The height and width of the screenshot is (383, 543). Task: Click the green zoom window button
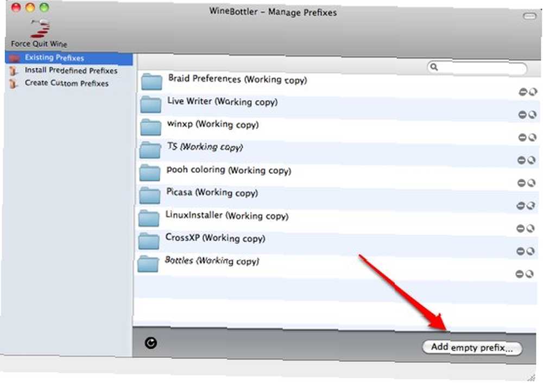click(45, 7)
